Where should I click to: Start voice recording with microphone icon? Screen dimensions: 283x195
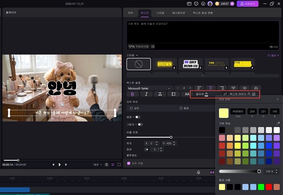[x=198, y=172]
